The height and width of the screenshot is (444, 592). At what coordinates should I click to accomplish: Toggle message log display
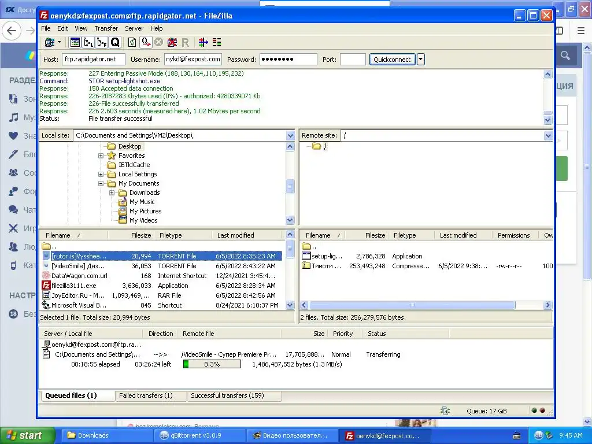75,42
